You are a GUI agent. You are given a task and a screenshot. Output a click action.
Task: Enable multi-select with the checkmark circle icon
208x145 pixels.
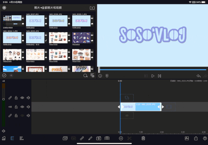click(4, 75)
